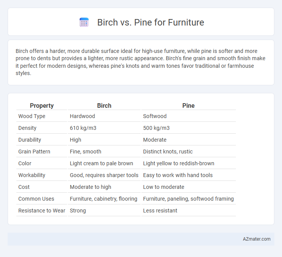Click the '610 kg/m3' value
This screenshot has height=257, width=282.
pyautogui.click(x=83, y=128)
